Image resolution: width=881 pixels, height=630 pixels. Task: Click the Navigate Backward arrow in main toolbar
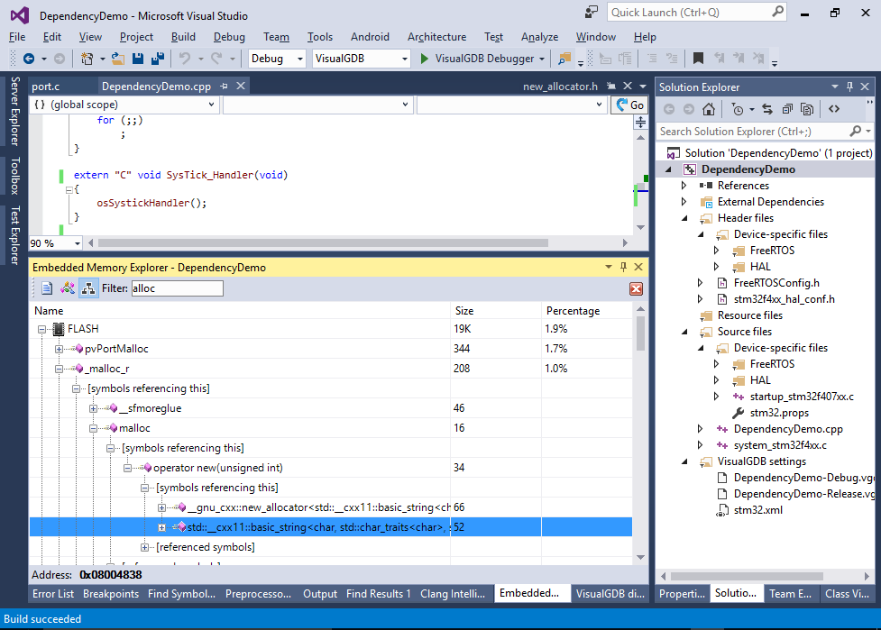[29, 59]
